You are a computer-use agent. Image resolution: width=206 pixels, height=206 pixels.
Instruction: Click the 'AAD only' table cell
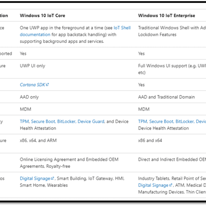click(x=29, y=97)
